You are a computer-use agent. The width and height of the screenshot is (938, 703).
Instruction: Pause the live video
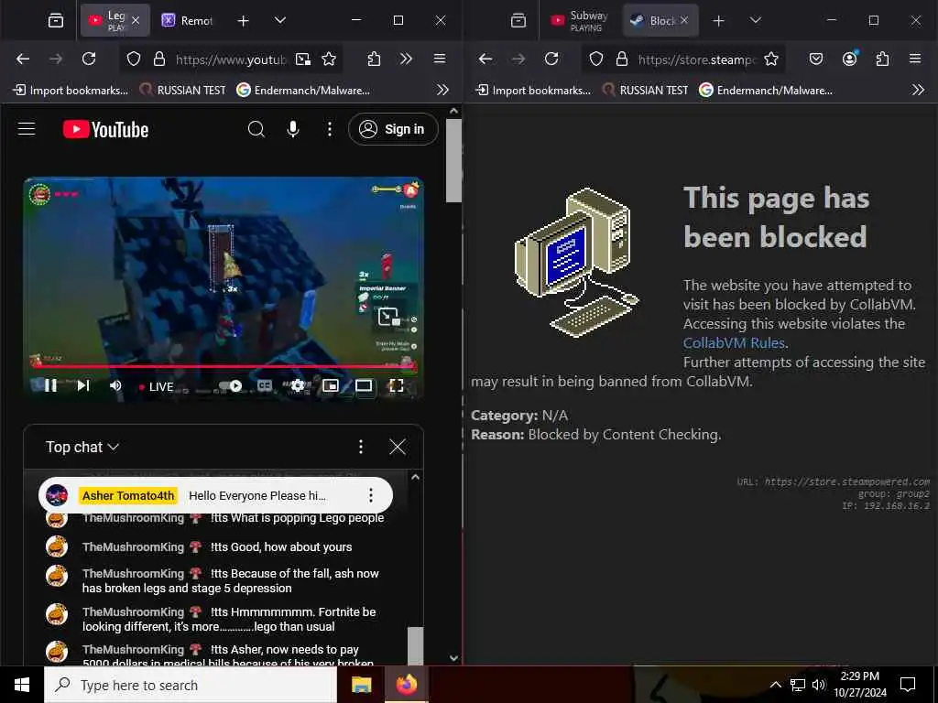[x=51, y=386]
